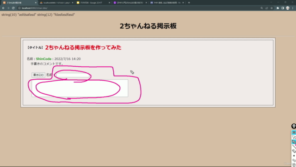Open the tab search chevron in title bar
Image resolution: width=296 pixels, height=167 pixels.
(271, 2)
